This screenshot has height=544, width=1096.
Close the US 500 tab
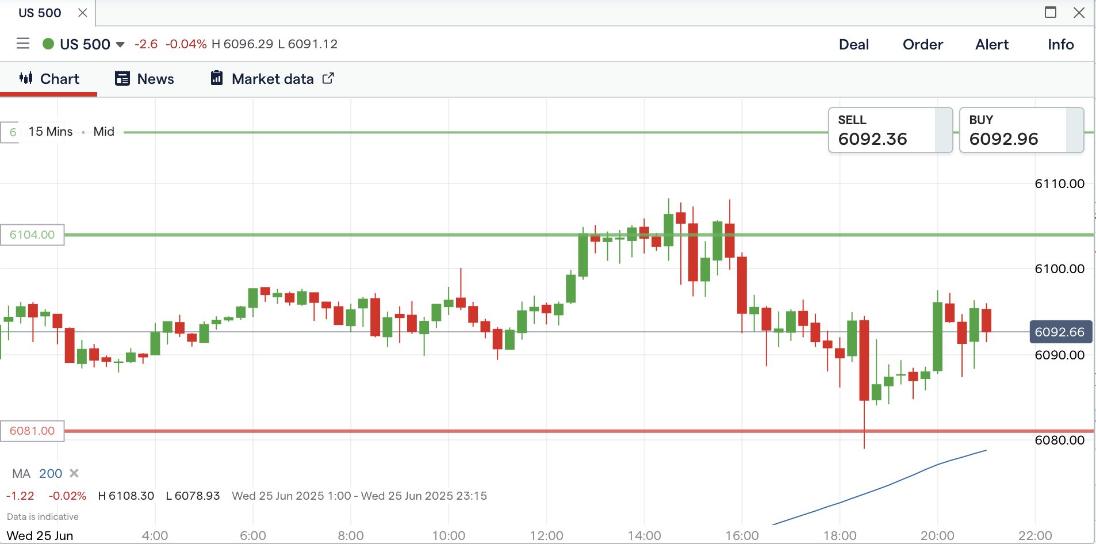pos(83,13)
